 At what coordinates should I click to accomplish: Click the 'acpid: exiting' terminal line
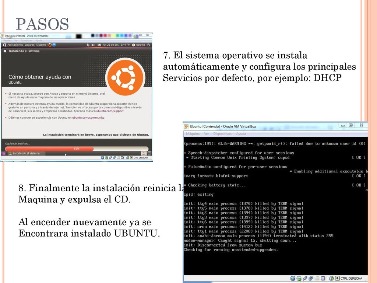(x=198, y=195)
